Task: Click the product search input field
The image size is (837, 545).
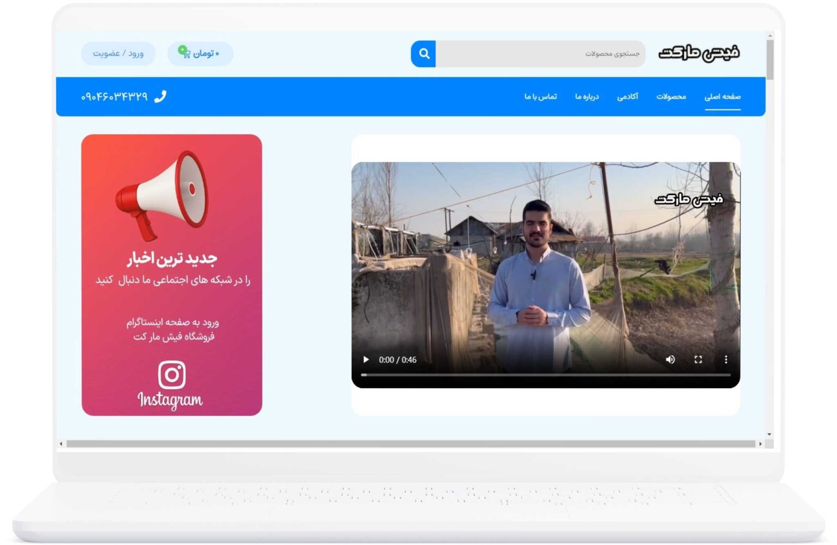Action: pos(539,54)
